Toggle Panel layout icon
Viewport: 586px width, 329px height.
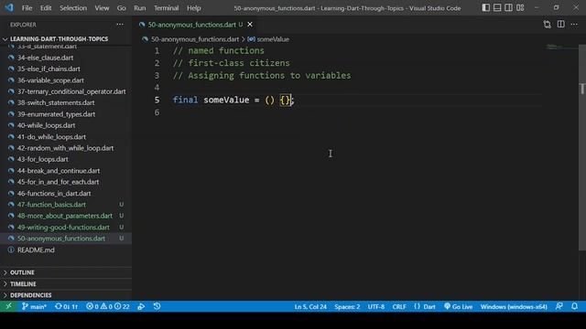pos(497,7)
